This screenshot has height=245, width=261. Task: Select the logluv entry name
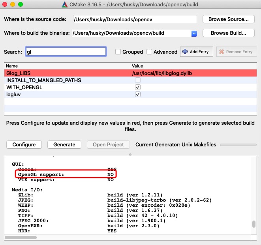pyautogui.click(x=13, y=94)
